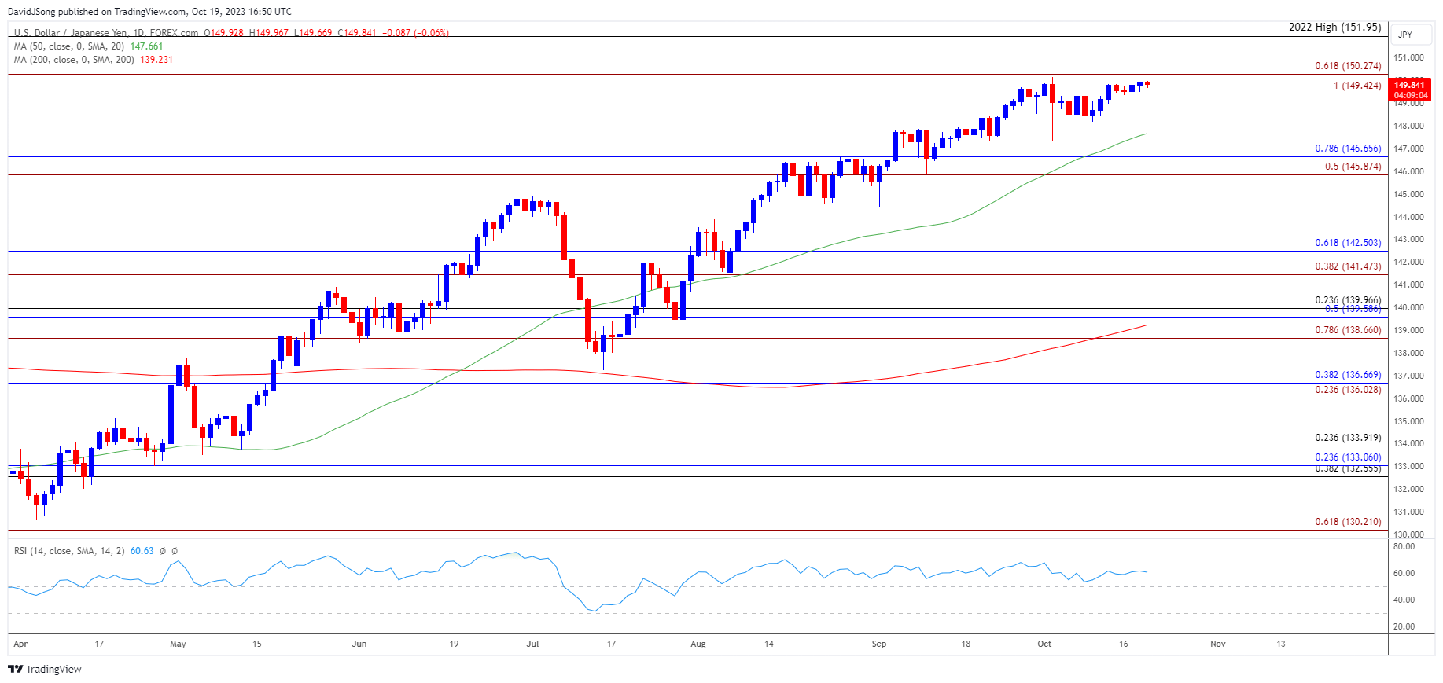The width and height of the screenshot is (1443, 683).
Task: Click the RSI value 60.63
Action: 142,551
